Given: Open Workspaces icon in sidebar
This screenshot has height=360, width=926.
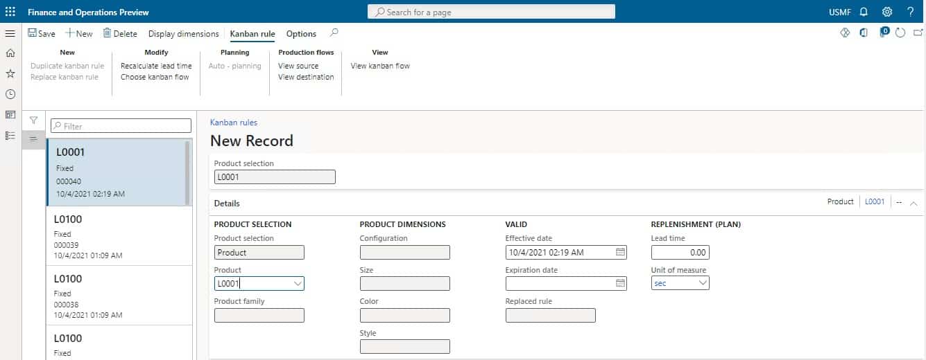Looking at the screenshot, I should pyautogui.click(x=10, y=115).
